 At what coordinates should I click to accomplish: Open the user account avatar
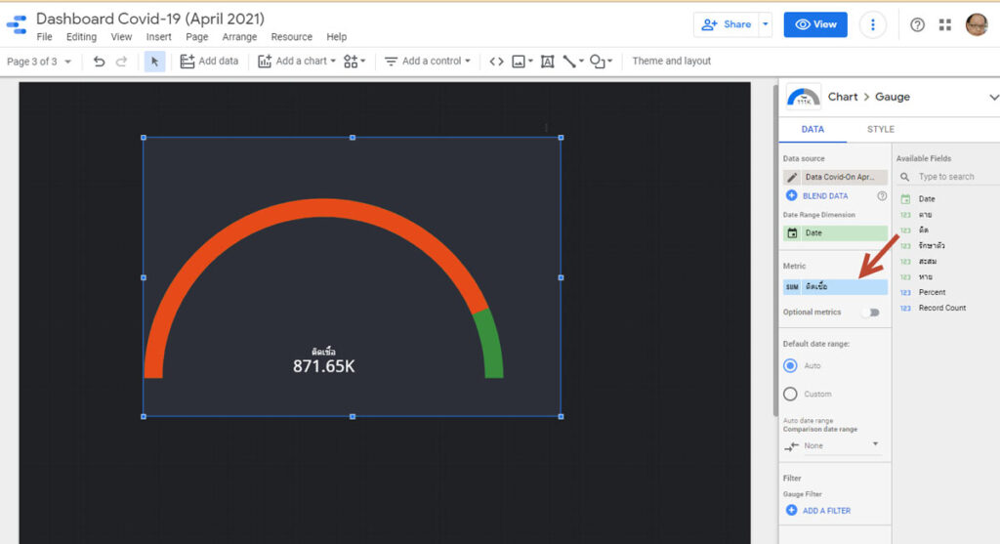coord(977,24)
